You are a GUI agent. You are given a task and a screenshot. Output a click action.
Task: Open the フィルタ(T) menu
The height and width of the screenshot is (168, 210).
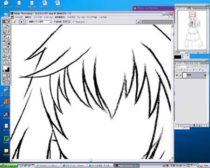(x=71, y=17)
